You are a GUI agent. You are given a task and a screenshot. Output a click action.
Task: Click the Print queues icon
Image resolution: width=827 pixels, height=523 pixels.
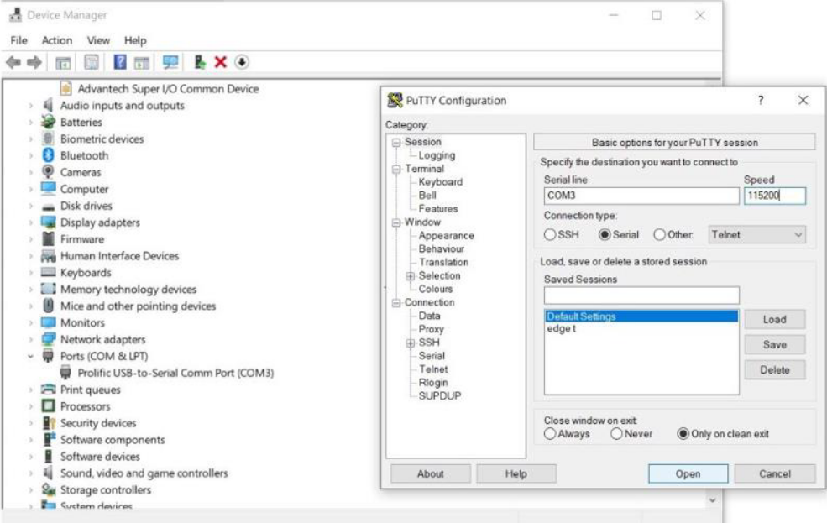tap(48, 389)
